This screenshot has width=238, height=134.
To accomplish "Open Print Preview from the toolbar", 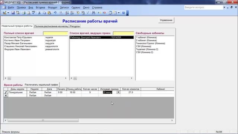I will [29, 13].
